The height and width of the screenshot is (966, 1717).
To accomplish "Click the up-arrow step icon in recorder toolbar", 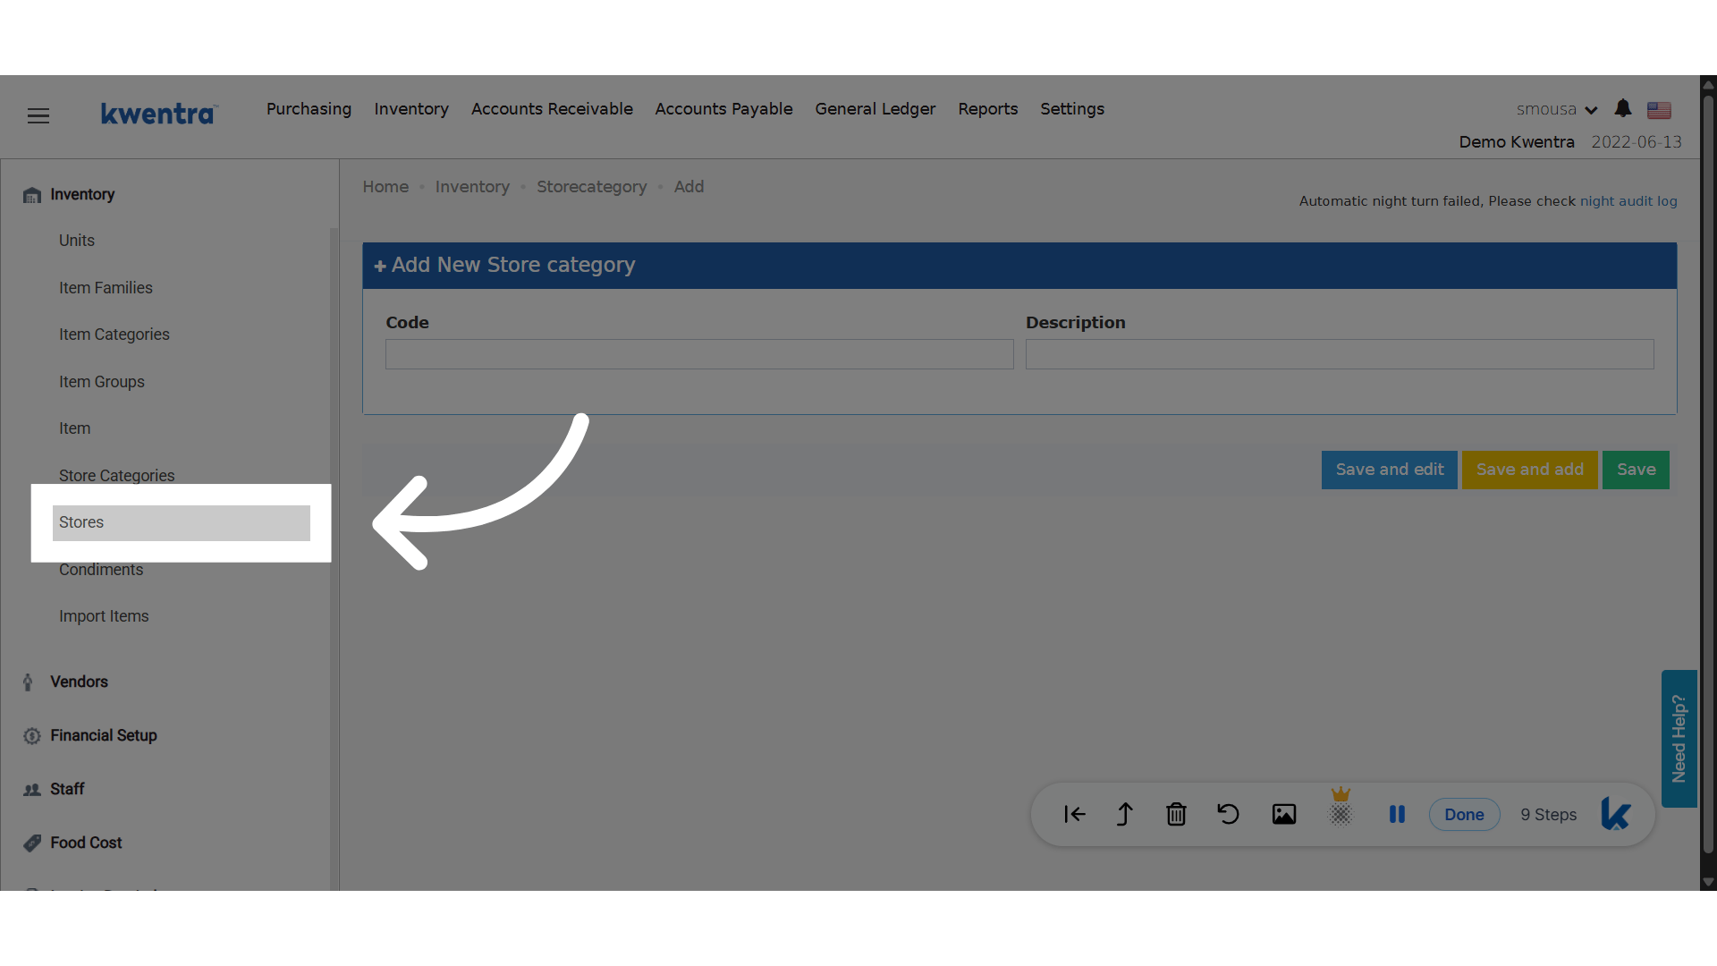I will pyautogui.click(x=1125, y=815).
